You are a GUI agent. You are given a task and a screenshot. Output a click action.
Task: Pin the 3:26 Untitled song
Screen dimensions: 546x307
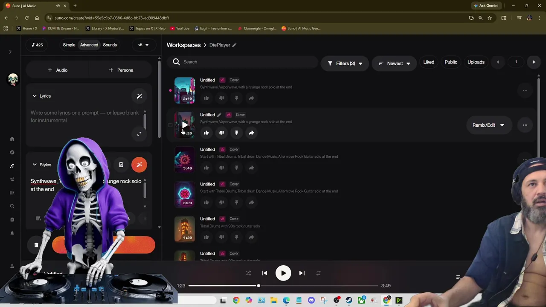[236, 133]
